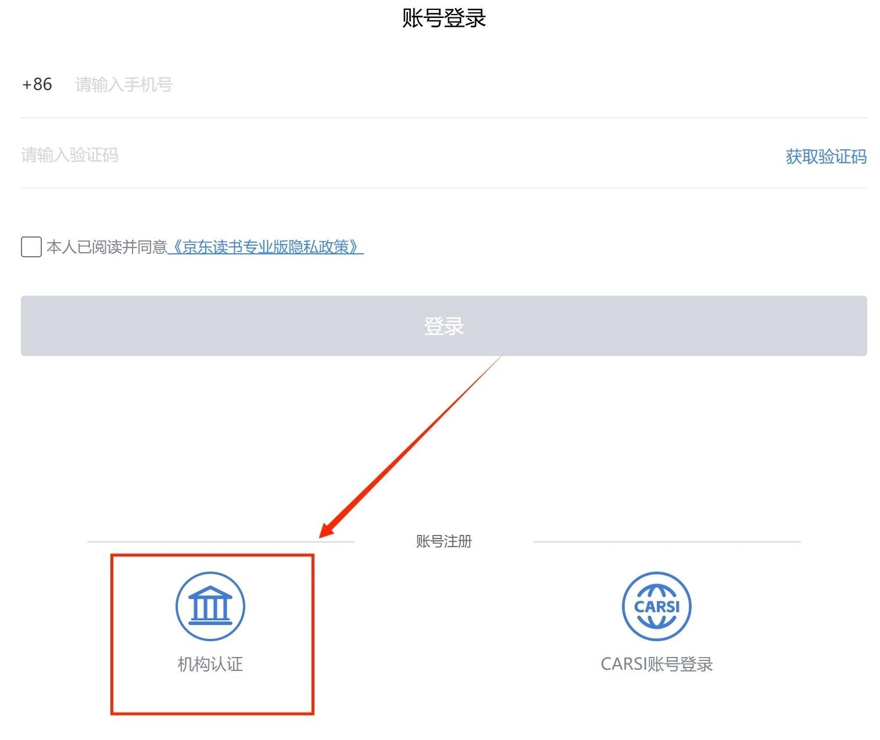
Task: Click the divider line left of 账号注册
Action: point(221,542)
